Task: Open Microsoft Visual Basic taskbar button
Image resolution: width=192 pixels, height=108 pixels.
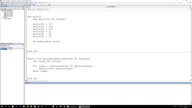Action: tap(84, 106)
